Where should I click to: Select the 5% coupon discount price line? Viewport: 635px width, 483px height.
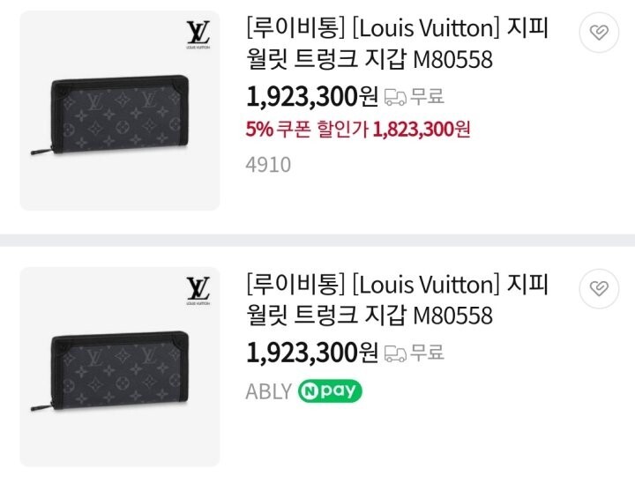(358, 130)
